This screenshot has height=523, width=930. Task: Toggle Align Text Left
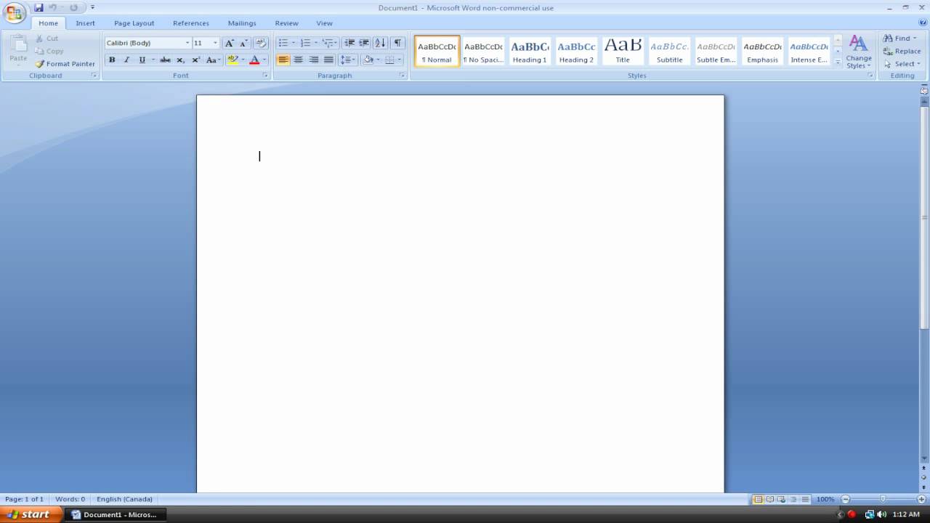283,60
